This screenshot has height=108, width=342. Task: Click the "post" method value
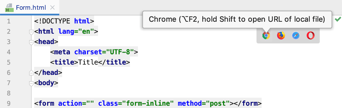218,103
